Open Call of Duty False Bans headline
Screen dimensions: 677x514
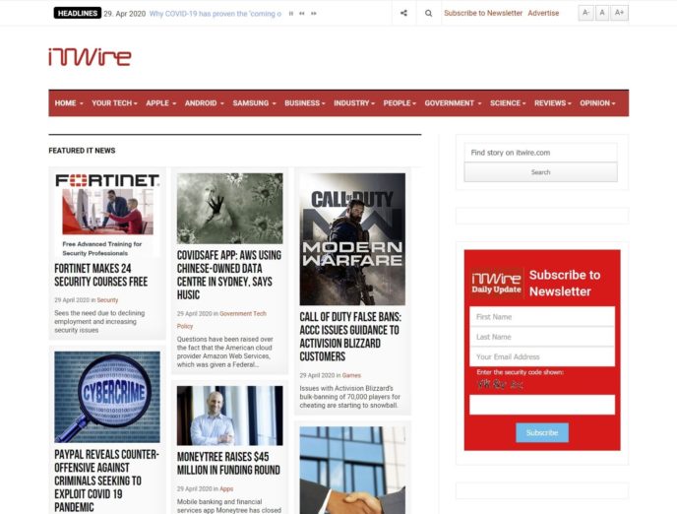click(x=350, y=337)
